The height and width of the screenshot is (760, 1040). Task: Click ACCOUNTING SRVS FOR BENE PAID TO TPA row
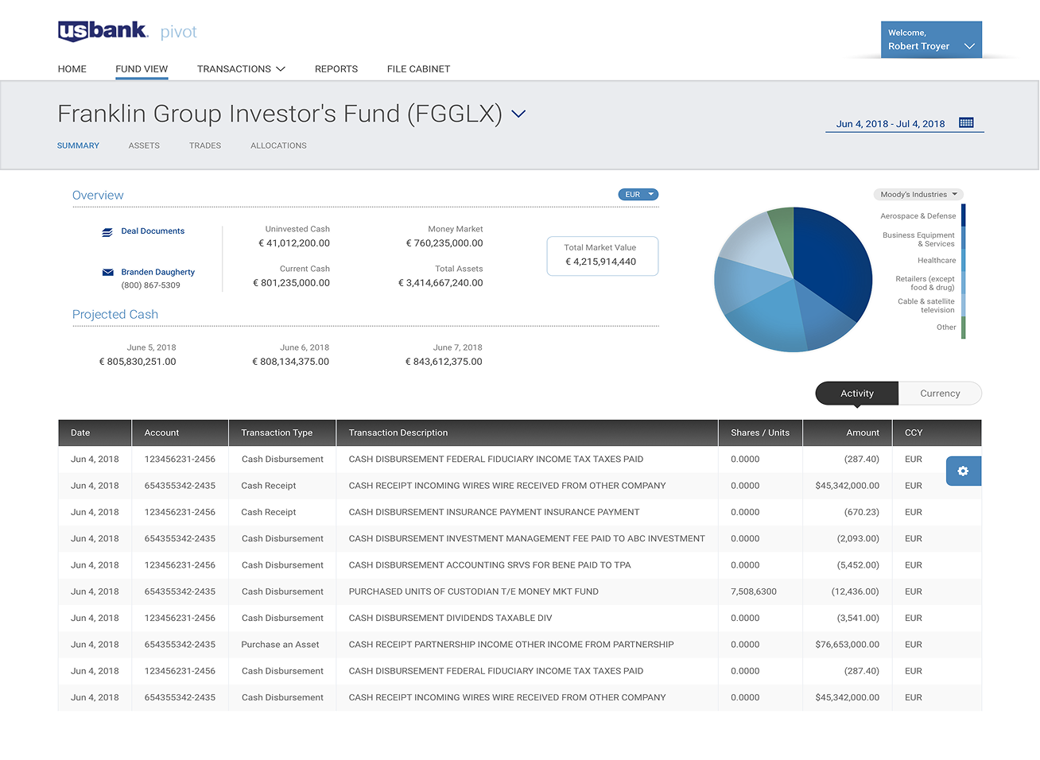pos(490,566)
